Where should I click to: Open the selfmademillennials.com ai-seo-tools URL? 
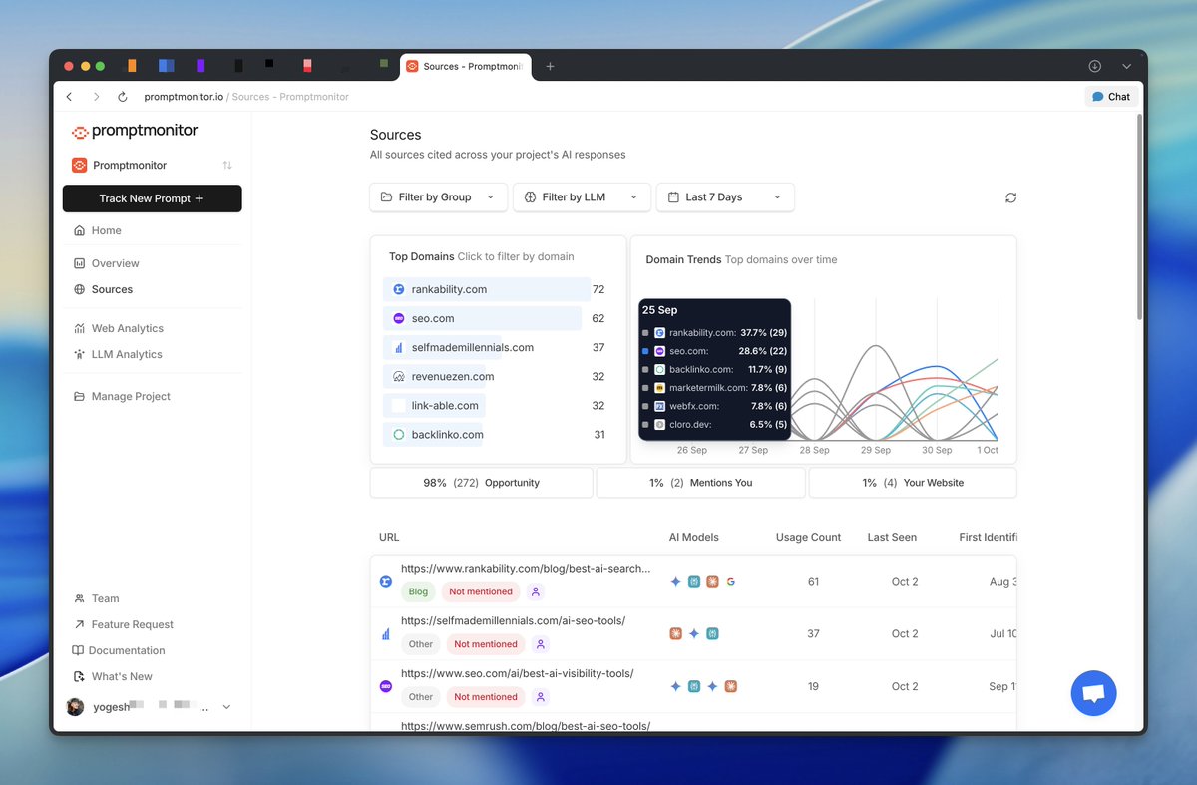click(x=513, y=620)
